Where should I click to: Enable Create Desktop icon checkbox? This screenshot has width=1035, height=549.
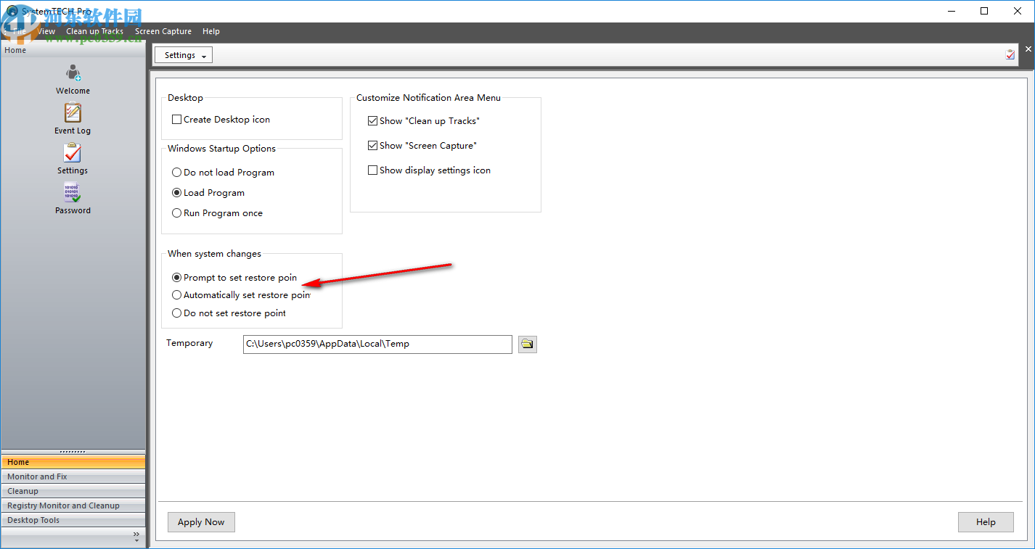(x=176, y=120)
